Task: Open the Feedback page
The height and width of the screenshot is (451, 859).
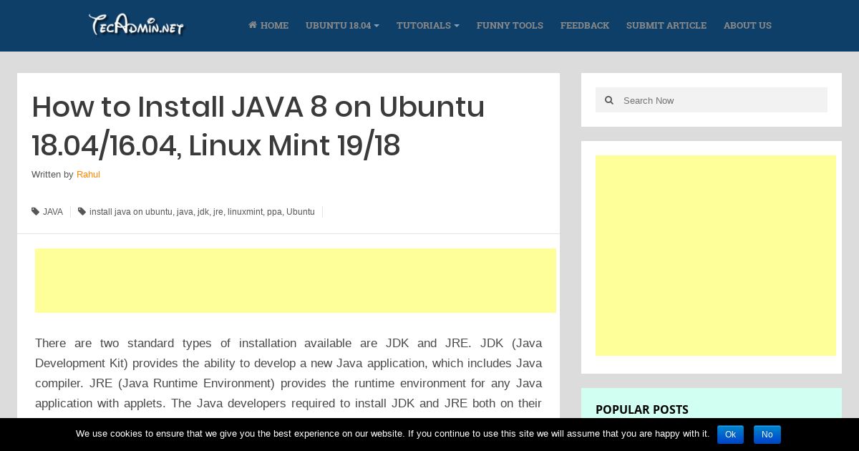Action: click(x=585, y=25)
